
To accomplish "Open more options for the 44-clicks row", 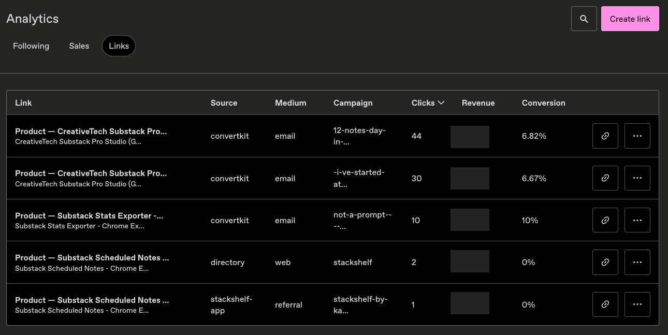I will pyautogui.click(x=637, y=136).
